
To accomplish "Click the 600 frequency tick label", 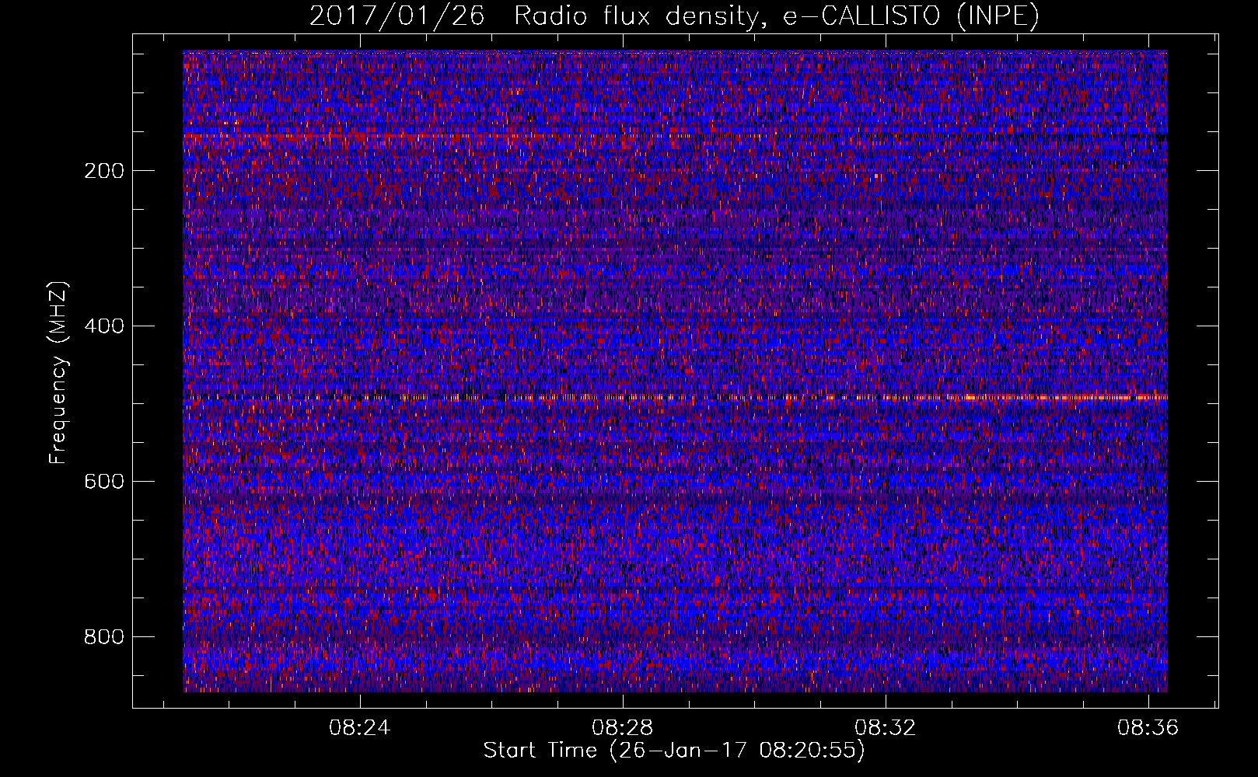I will pos(104,482).
